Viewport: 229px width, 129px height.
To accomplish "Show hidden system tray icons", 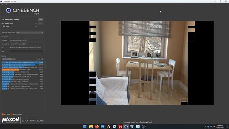I will [205, 126].
